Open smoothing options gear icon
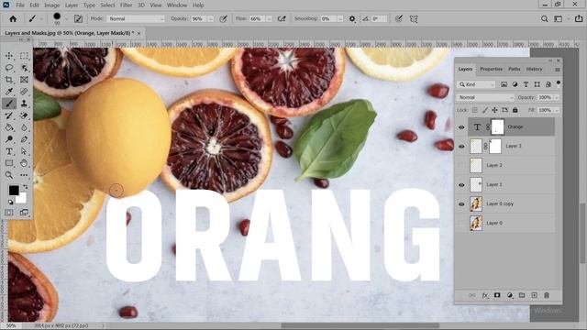The width and height of the screenshot is (587, 330). tap(352, 18)
